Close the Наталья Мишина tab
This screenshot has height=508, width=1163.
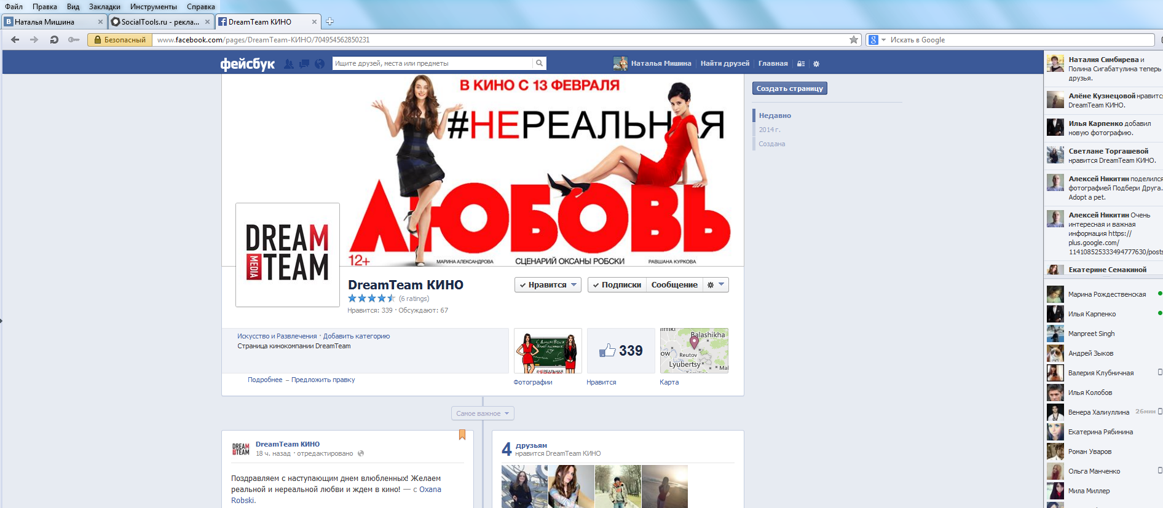(100, 21)
